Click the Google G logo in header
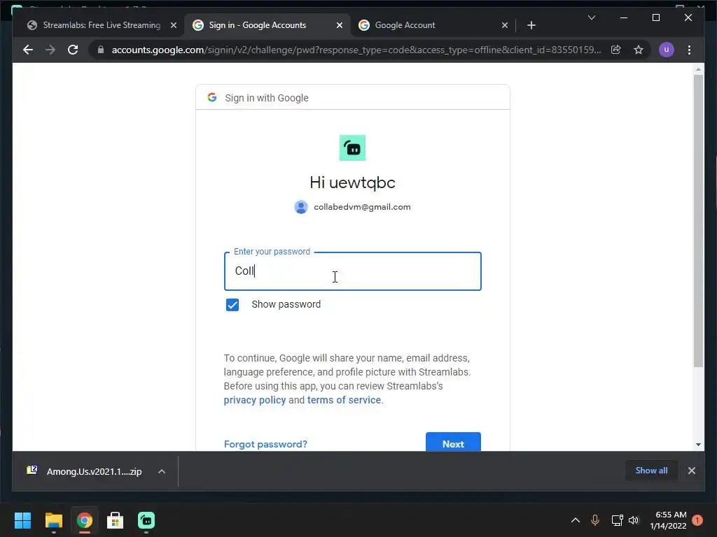Image resolution: width=717 pixels, height=537 pixels. [x=211, y=97]
